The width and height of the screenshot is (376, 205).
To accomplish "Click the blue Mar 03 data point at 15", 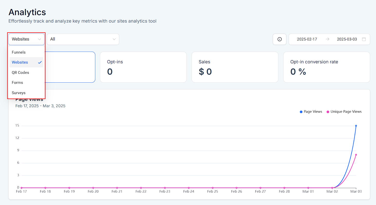I will 356,126.
